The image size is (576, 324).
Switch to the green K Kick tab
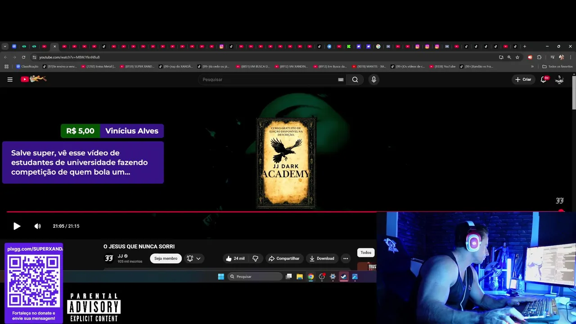coord(349,46)
